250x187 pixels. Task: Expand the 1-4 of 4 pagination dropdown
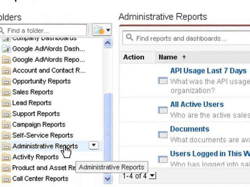pyautogui.click(x=153, y=176)
